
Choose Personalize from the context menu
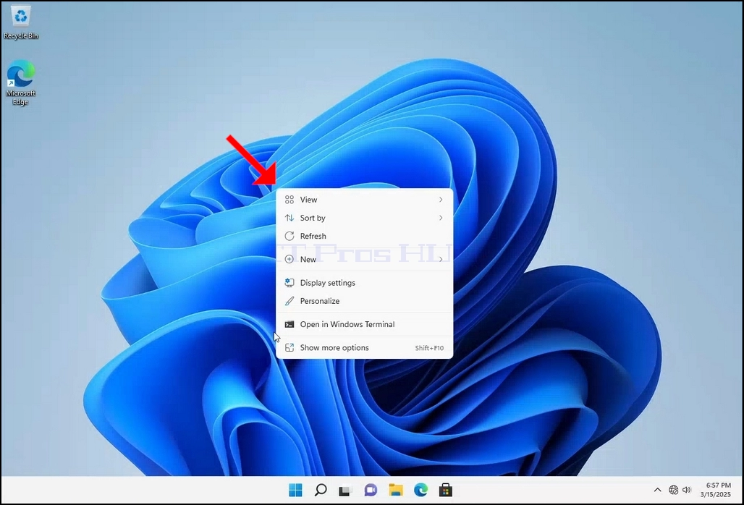coord(365,301)
